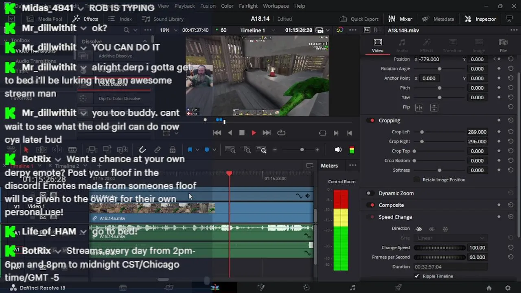Image resolution: width=521 pixels, height=293 pixels.
Task: Open the Metadata panel
Action: (x=438, y=19)
